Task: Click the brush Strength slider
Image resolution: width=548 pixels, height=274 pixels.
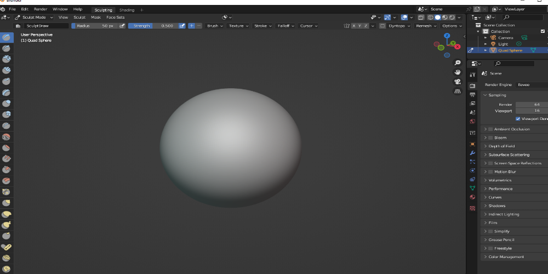Action: pos(153,26)
